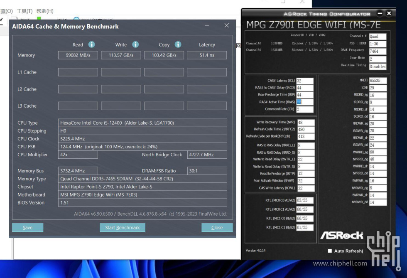Click the info icon next to Write
Viewport: 407px width, 278px height.
click(x=135, y=44)
